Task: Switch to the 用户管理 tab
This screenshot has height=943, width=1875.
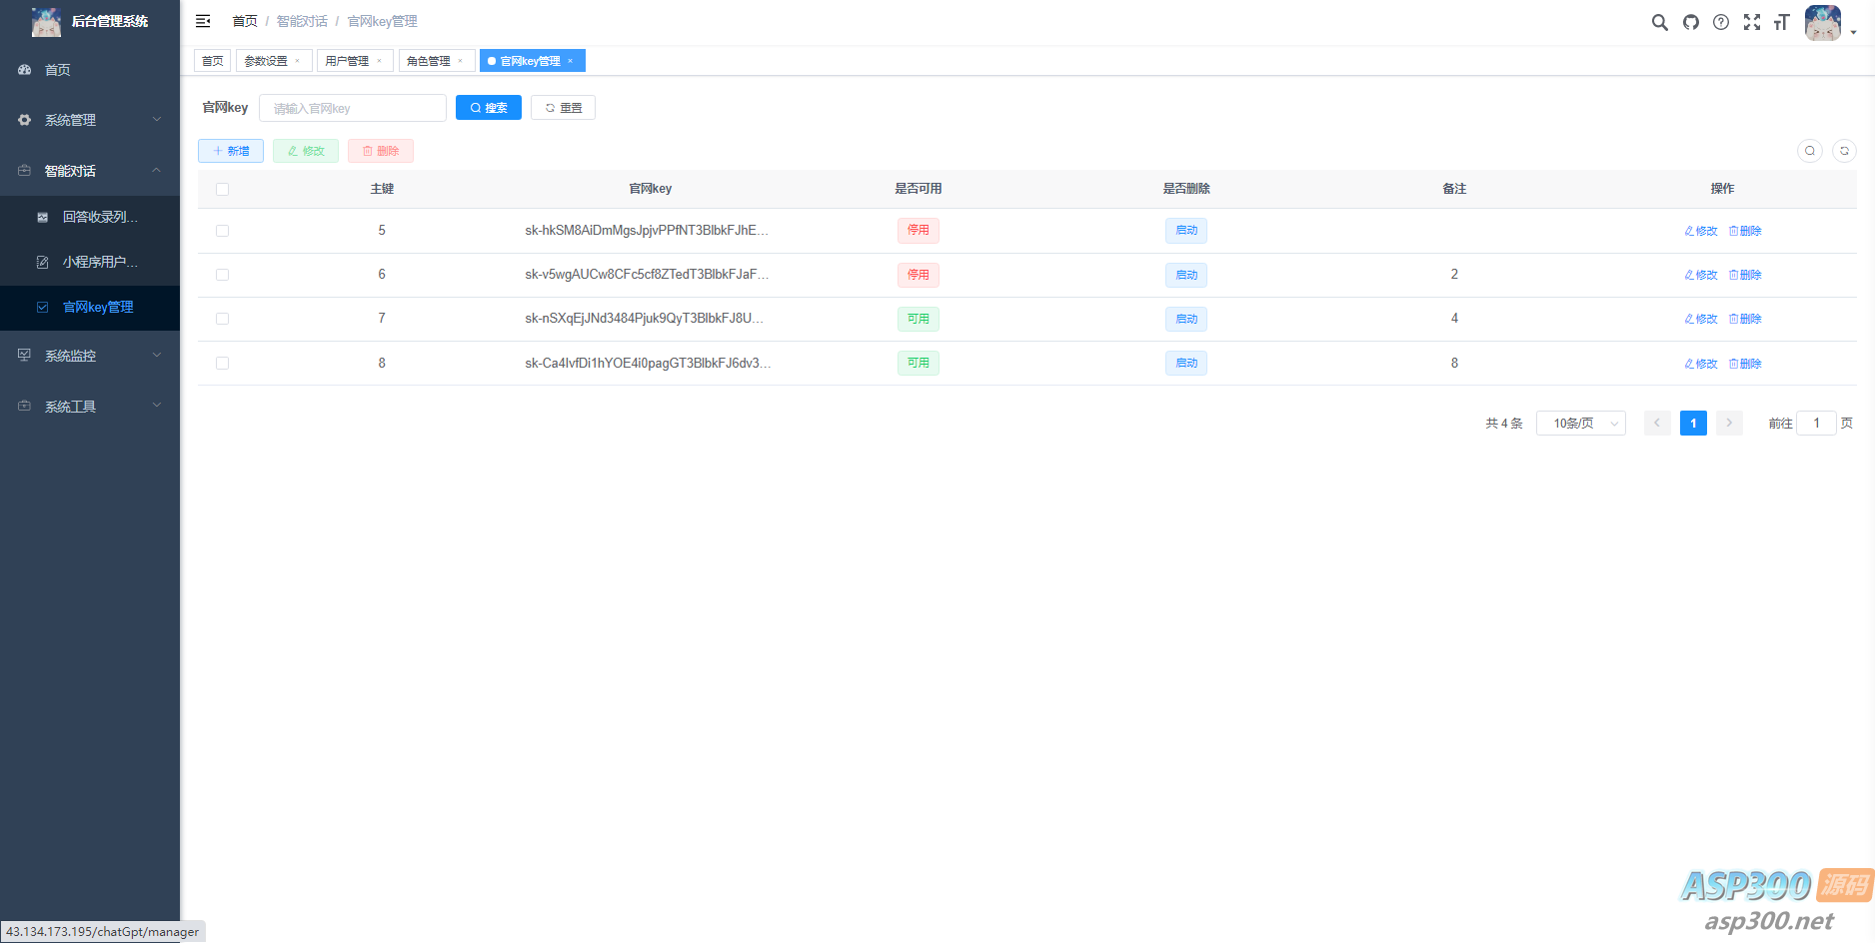Action: click(x=347, y=61)
